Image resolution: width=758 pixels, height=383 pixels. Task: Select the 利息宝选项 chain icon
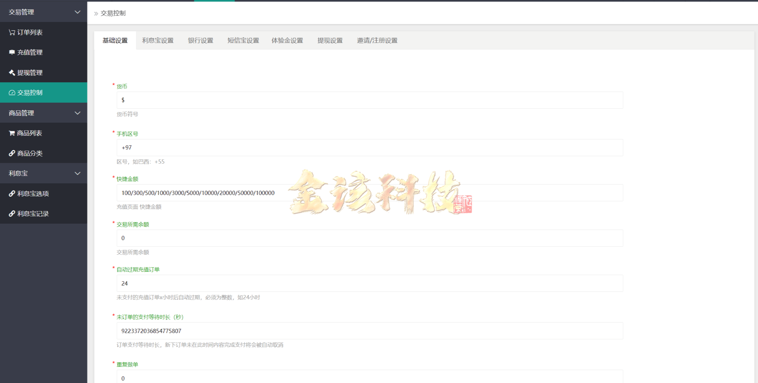12,194
